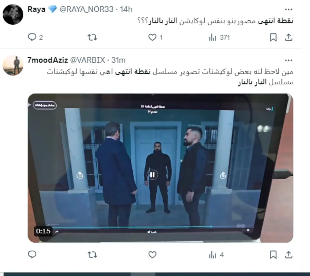This screenshot has height=276, width=310.
Task: Open Raya's profile avatar
Action: [13, 14]
